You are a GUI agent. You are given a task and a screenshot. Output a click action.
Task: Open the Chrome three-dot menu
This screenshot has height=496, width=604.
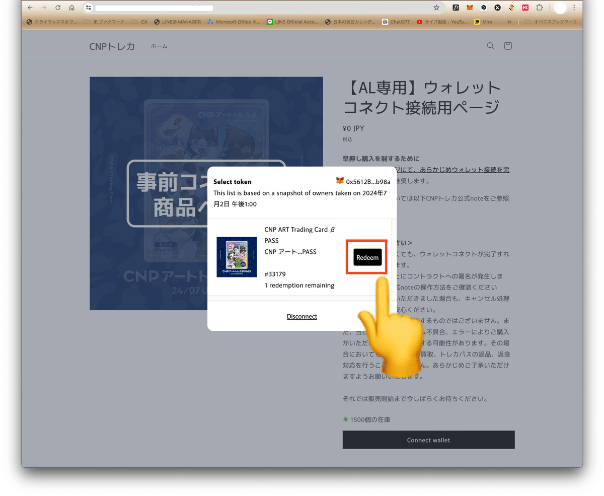[x=574, y=8]
